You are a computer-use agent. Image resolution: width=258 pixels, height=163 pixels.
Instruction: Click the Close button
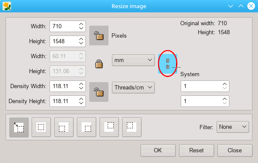[x=235, y=150]
